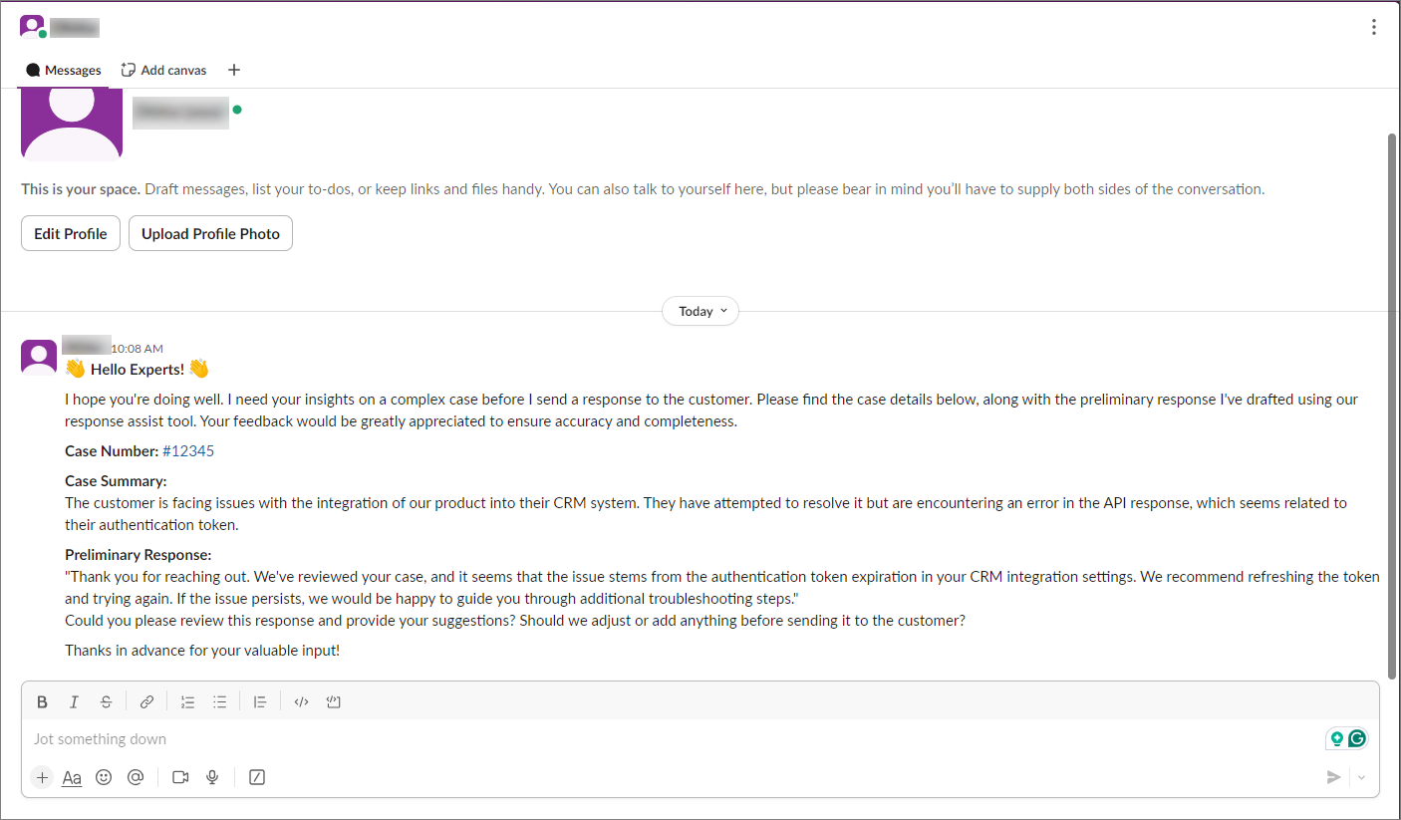The width and height of the screenshot is (1401, 820).
Task: Expand the Today date dropdown
Action: pos(700,311)
